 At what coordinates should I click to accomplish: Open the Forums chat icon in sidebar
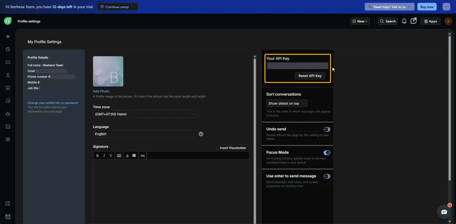point(8,101)
